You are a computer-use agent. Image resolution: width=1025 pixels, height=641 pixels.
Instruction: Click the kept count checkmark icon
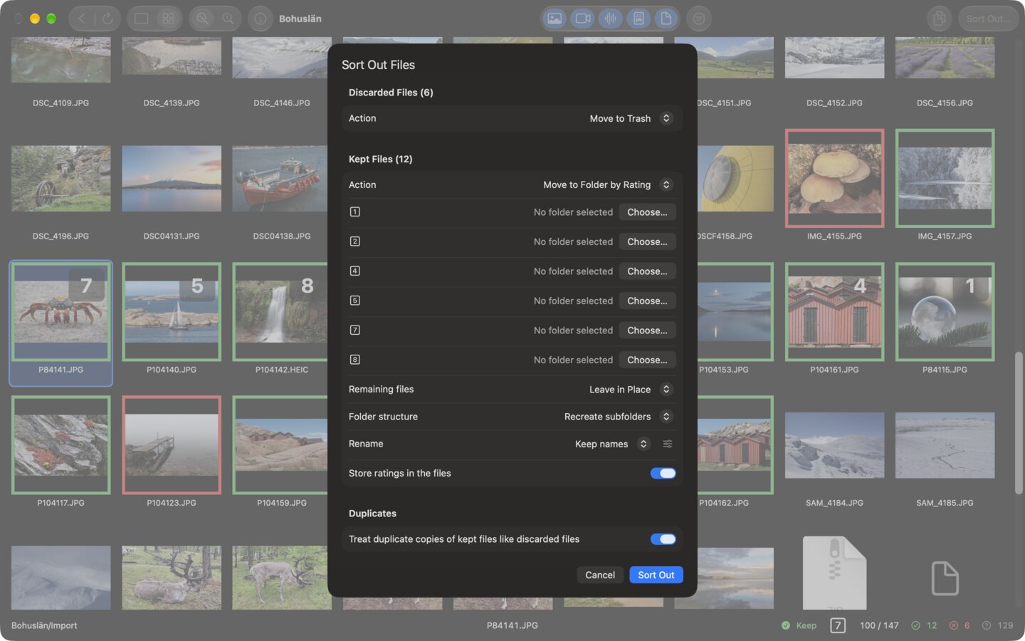(x=916, y=625)
